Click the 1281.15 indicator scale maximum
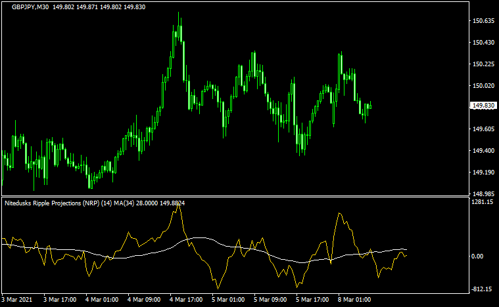This screenshot has width=499, height=307. point(483,202)
